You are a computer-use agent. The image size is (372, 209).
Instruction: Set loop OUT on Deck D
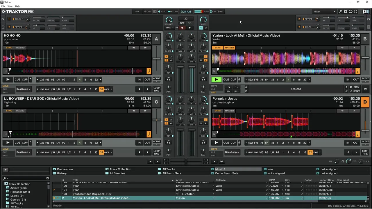tap(356, 143)
